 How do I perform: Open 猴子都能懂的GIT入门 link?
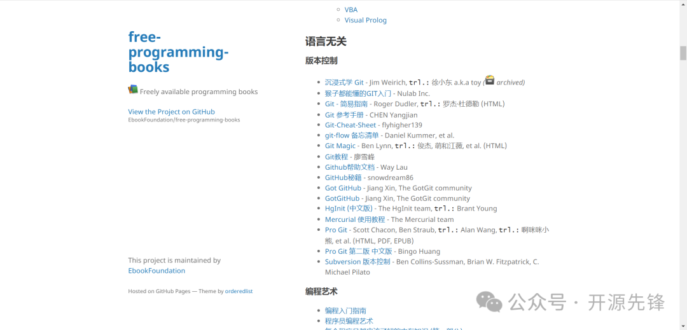[358, 93]
